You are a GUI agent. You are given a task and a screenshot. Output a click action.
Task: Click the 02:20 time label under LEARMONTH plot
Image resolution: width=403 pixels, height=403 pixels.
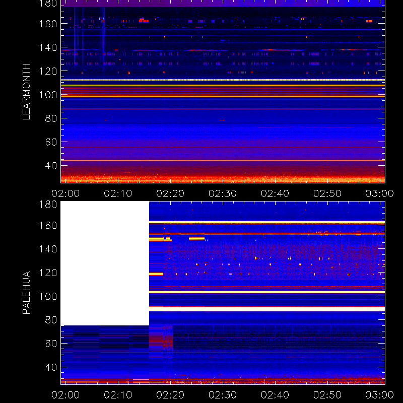170,193
